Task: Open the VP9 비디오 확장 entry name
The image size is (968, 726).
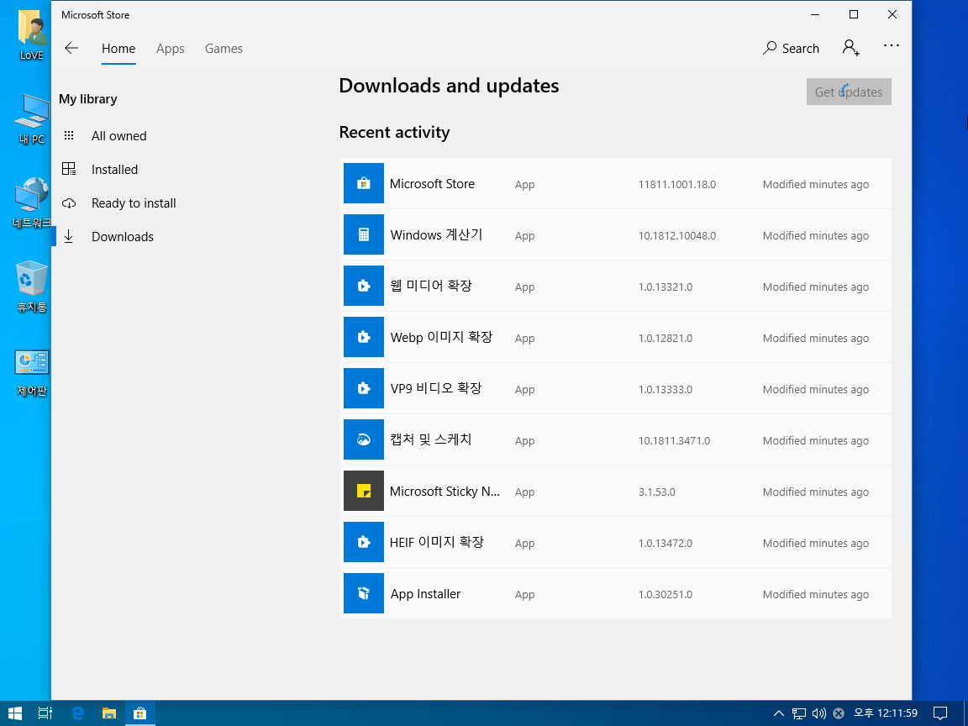Action: pyautogui.click(x=436, y=388)
